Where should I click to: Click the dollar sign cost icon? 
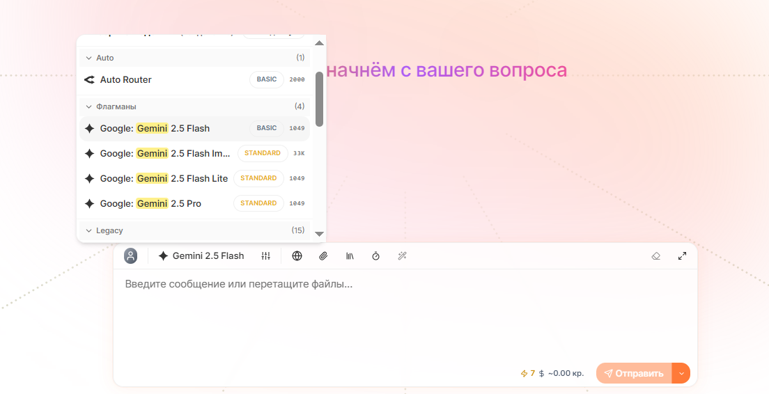click(x=541, y=373)
